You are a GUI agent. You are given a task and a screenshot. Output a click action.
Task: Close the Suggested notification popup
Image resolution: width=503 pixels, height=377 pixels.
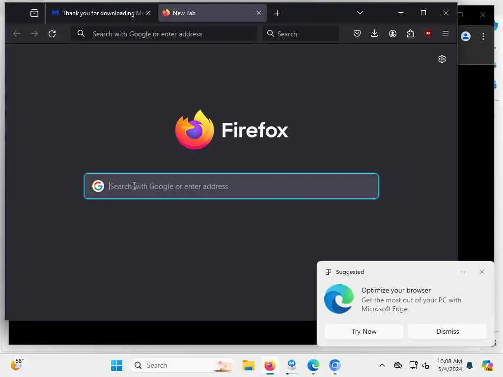tap(481, 272)
